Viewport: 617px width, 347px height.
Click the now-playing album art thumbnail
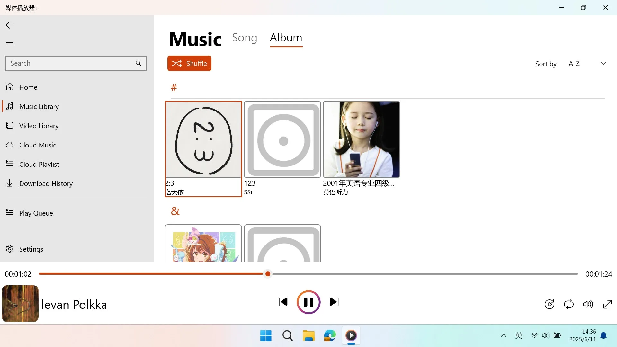(x=20, y=304)
